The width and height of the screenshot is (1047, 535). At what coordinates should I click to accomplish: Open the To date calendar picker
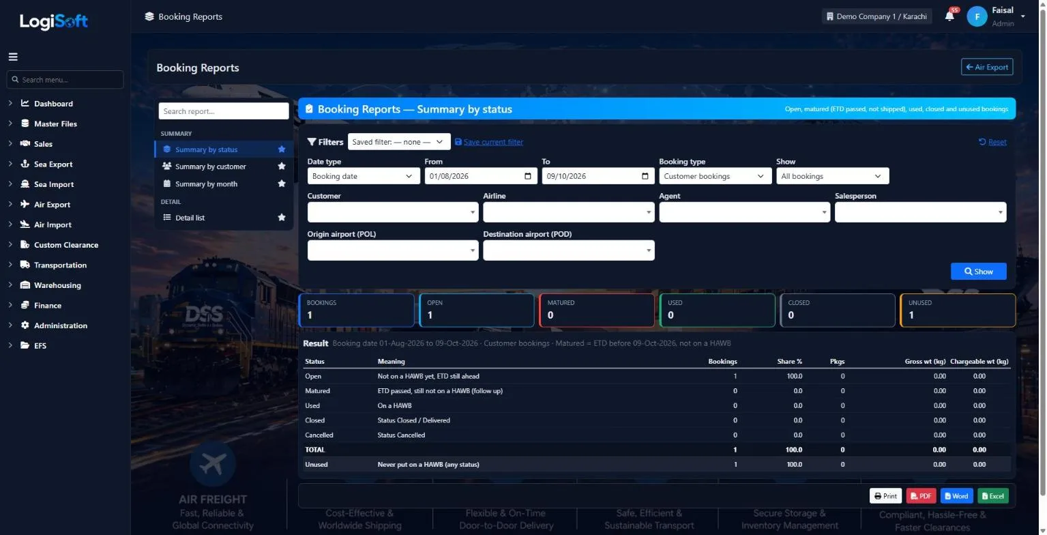tap(645, 176)
